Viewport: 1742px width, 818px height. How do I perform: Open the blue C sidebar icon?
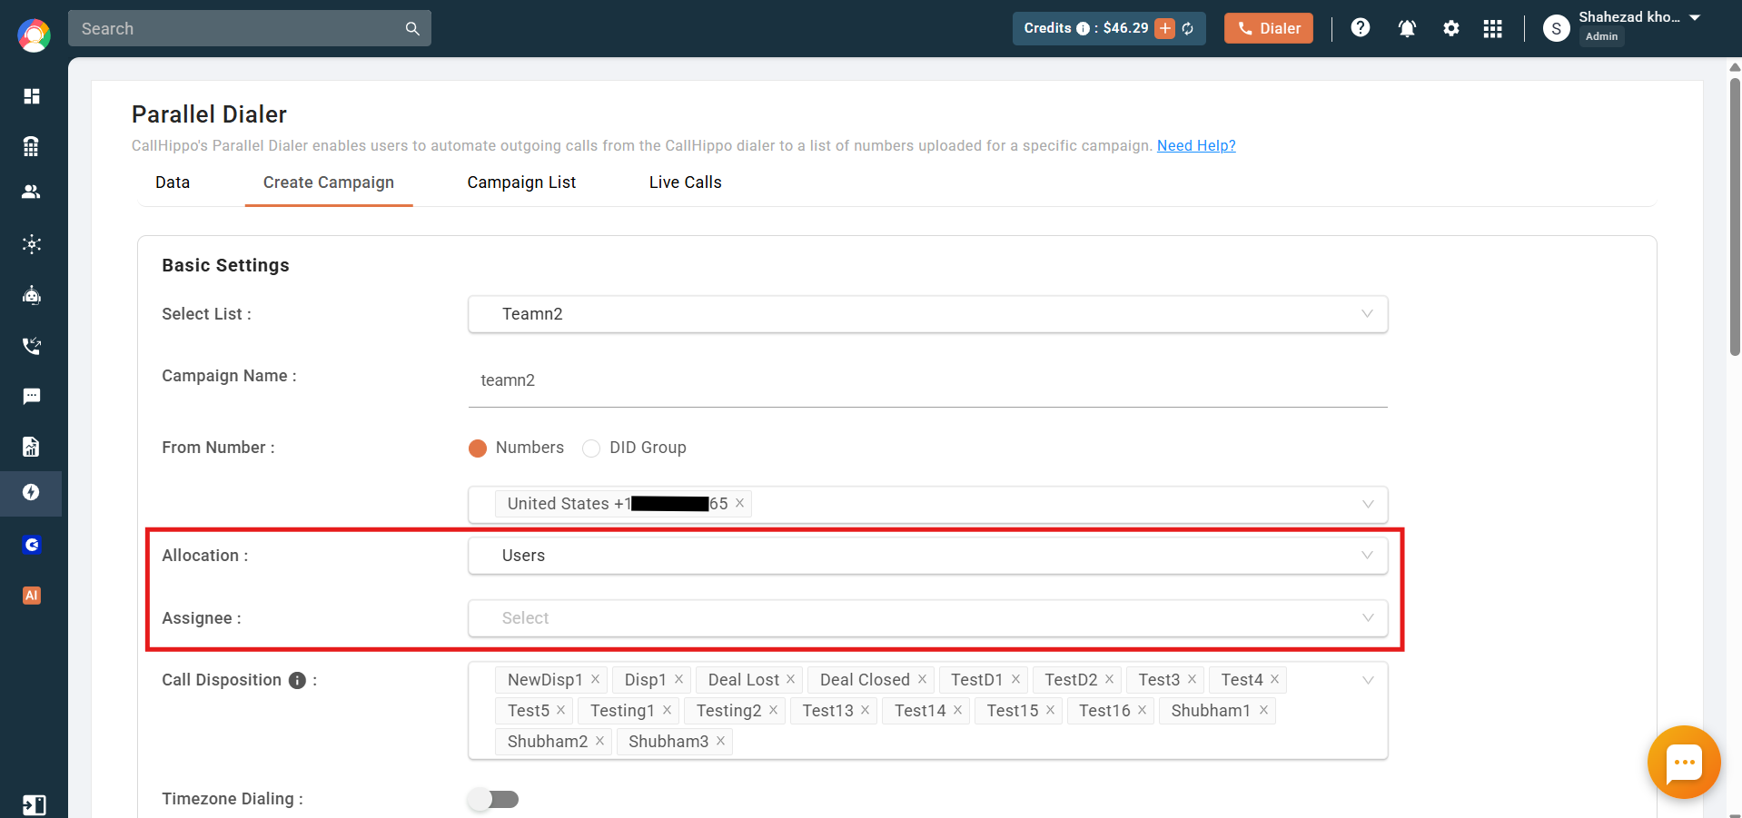[x=32, y=545]
